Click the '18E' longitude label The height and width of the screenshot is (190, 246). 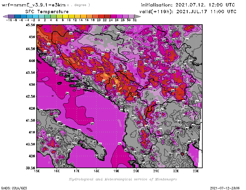[x=97, y=171]
